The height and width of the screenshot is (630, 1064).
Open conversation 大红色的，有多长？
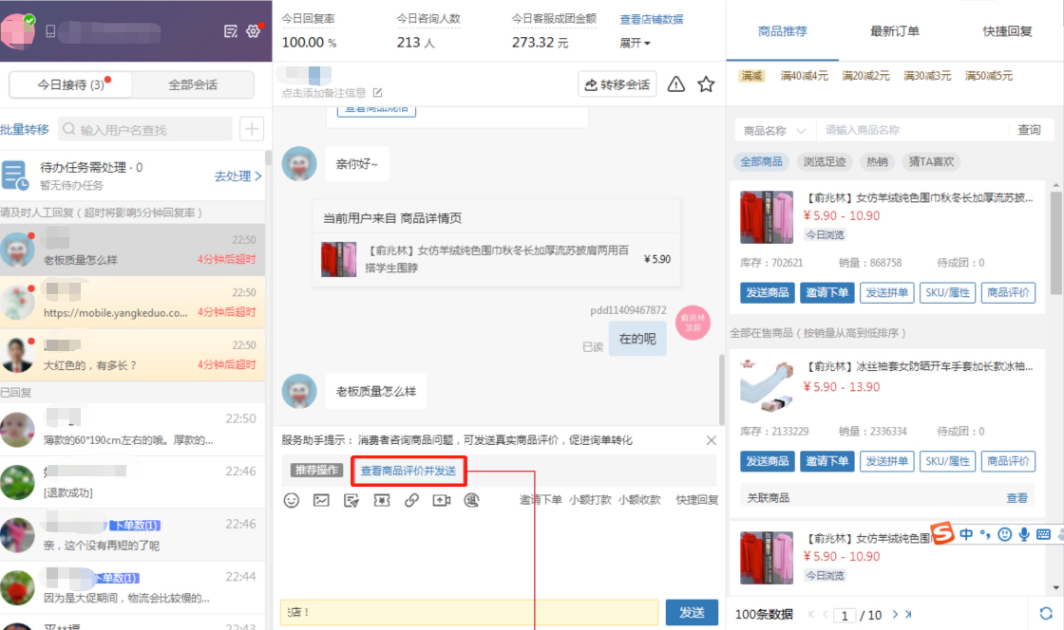[132, 355]
